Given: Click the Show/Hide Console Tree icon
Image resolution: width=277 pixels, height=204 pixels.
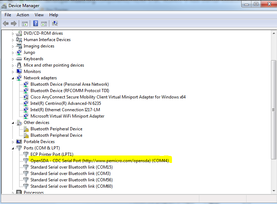Looking at the screenshot, I should [25, 24].
